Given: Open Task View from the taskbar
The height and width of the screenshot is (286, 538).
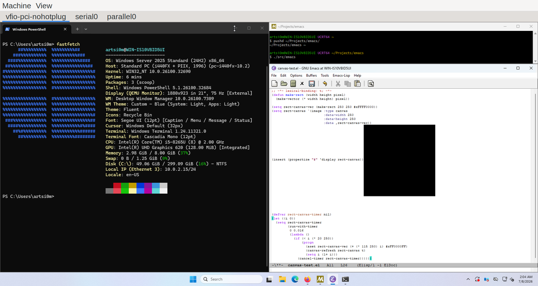Looking at the screenshot, I should click(x=270, y=279).
